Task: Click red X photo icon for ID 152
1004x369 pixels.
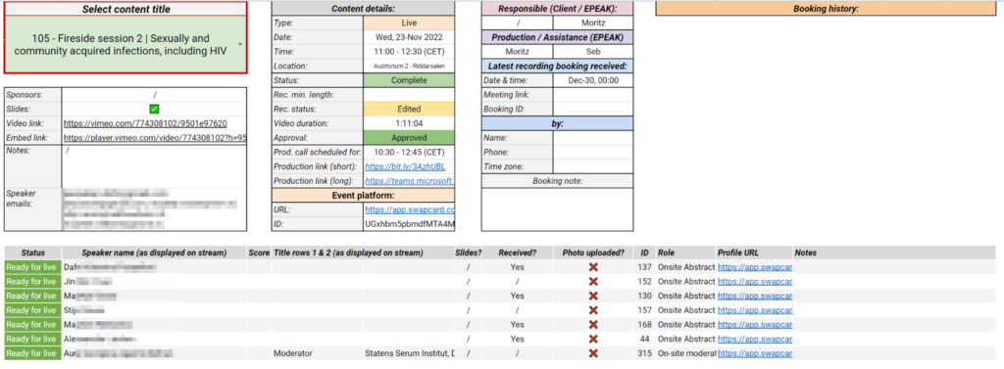Action: (593, 281)
